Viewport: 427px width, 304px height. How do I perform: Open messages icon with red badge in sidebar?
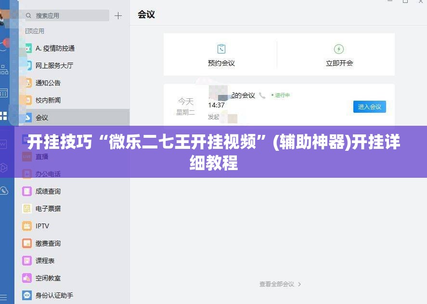click(x=5, y=45)
